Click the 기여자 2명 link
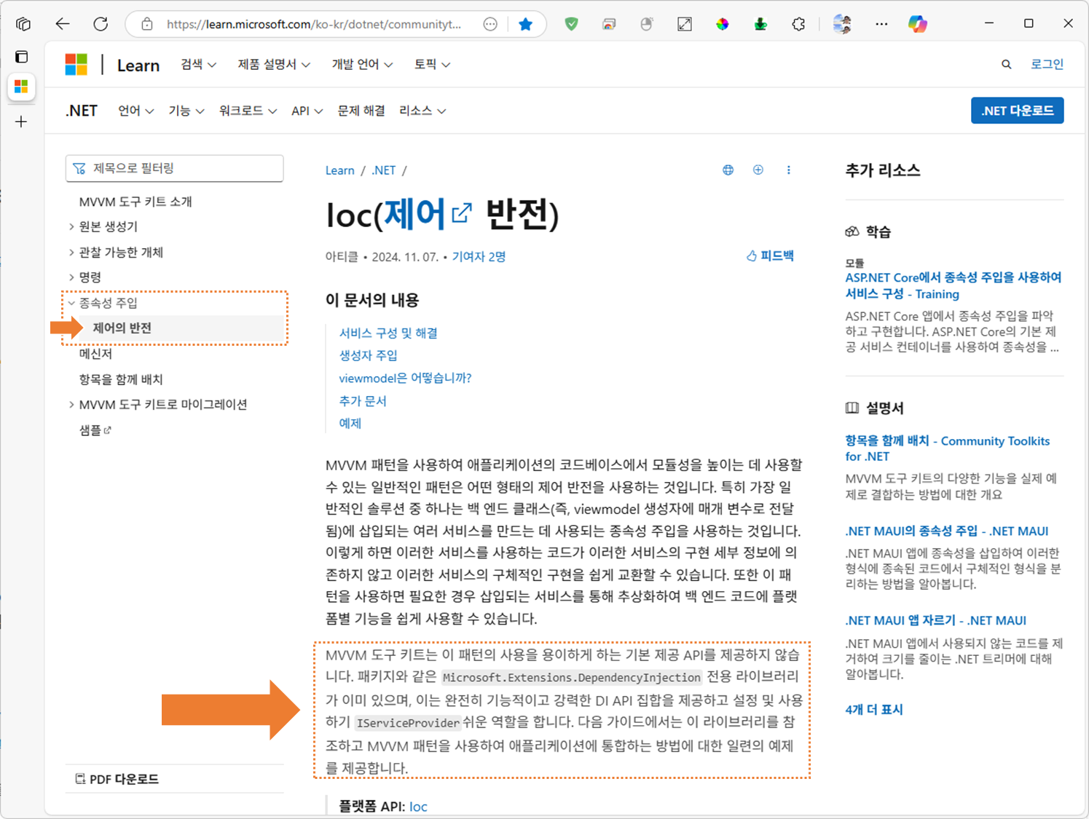The image size is (1089, 819). point(479,256)
